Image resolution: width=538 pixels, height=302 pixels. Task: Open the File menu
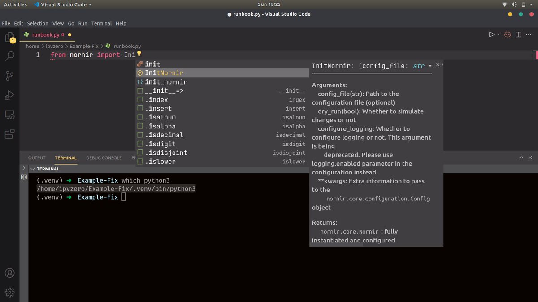[6, 23]
